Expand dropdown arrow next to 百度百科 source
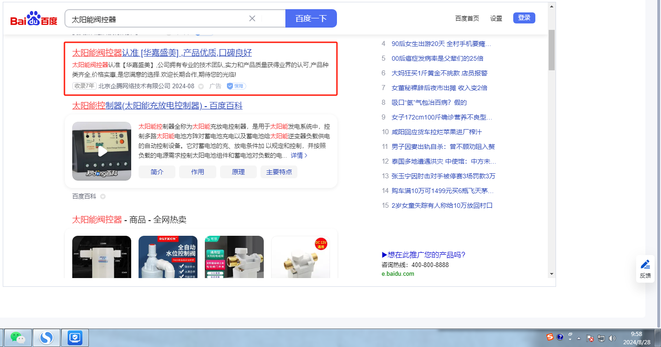Viewport: 661px width, 347px height. click(x=103, y=197)
